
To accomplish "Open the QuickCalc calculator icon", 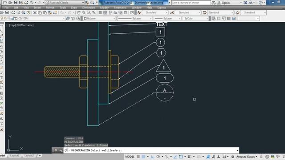I will [x=126, y=12].
